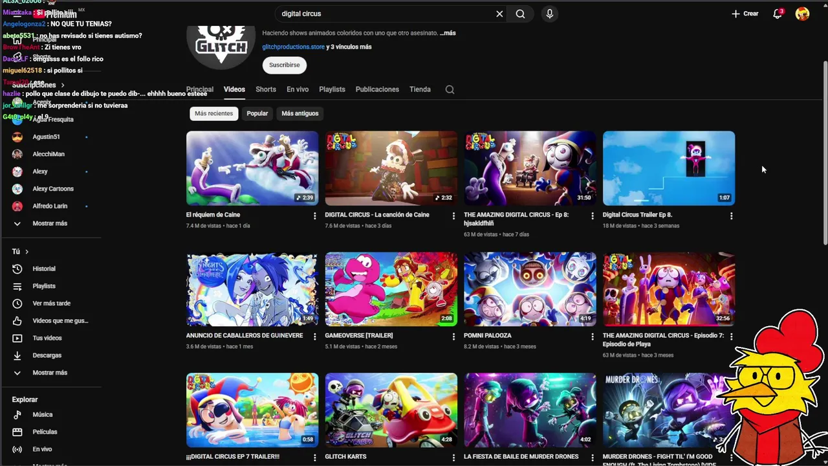Open glitchproductions.store link
This screenshot has height=466, width=828.
[x=293, y=47]
